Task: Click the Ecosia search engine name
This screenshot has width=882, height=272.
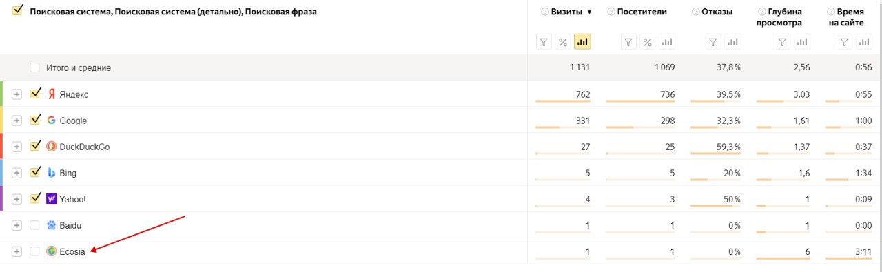Action: (72, 251)
